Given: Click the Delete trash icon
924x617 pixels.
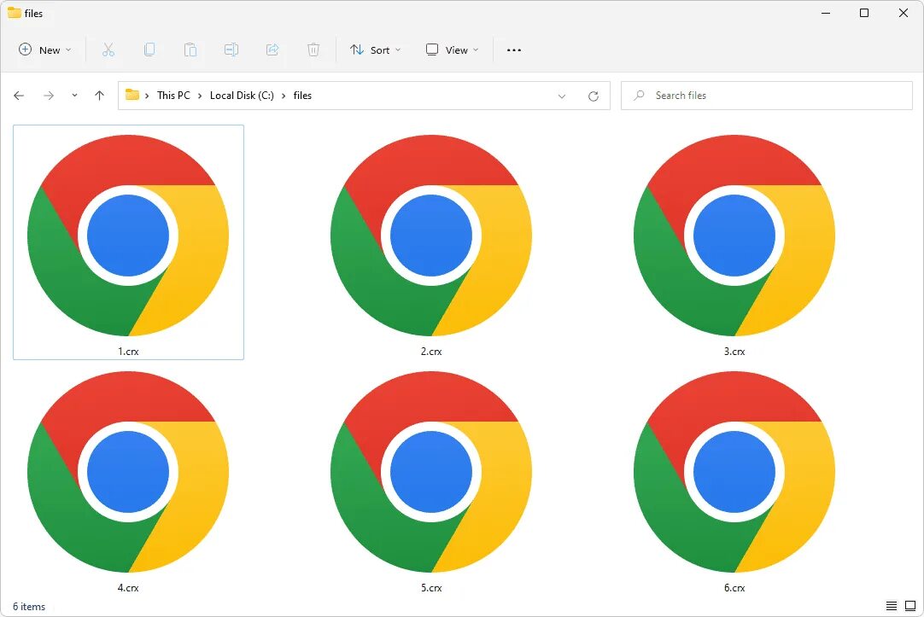Looking at the screenshot, I should click(x=313, y=50).
